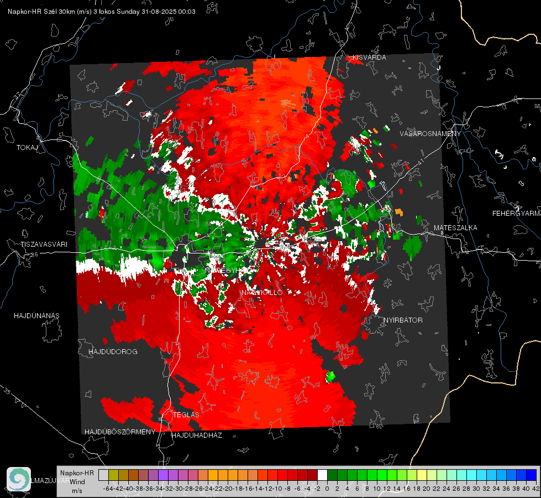
Task: Click the legend value label 42
Action: (536, 489)
